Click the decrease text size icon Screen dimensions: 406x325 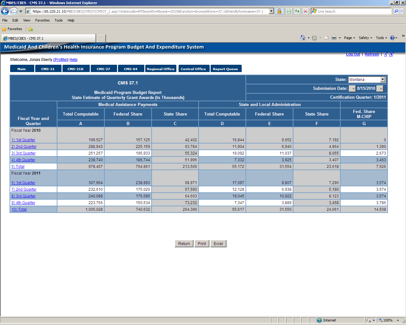click(386, 54)
